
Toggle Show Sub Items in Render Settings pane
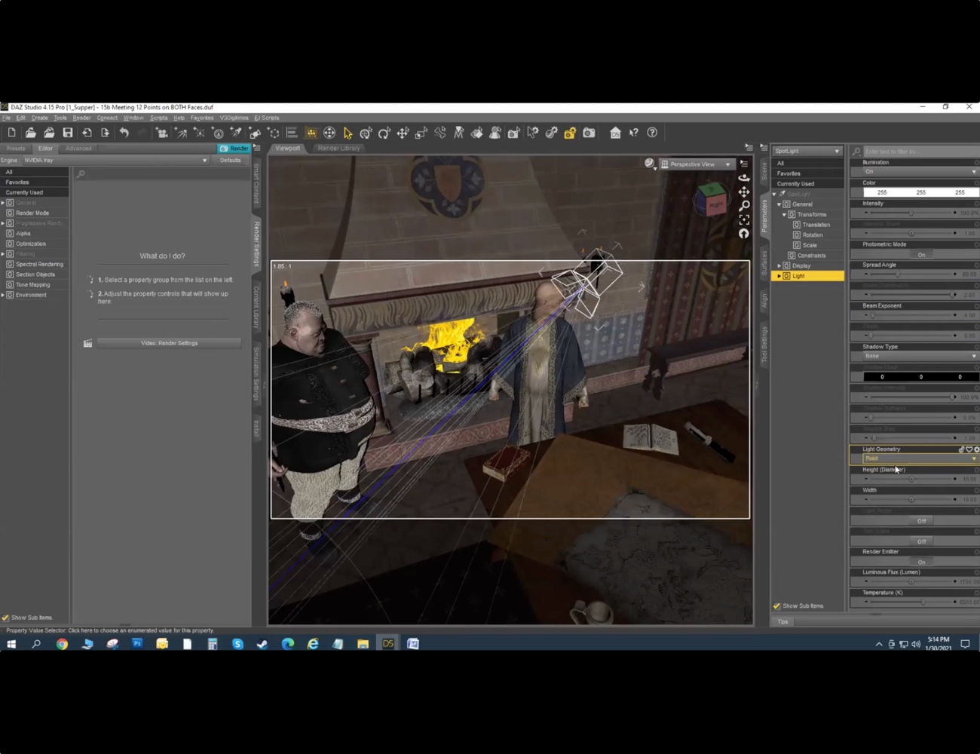click(6, 618)
